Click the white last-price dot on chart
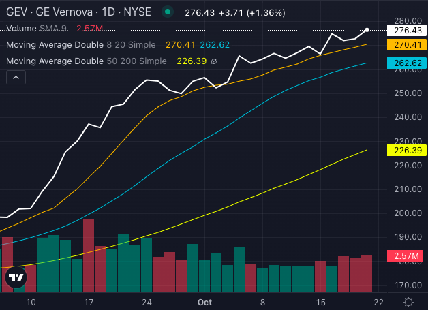Image resolution: width=428 pixels, height=310 pixels. coord(367,30)
